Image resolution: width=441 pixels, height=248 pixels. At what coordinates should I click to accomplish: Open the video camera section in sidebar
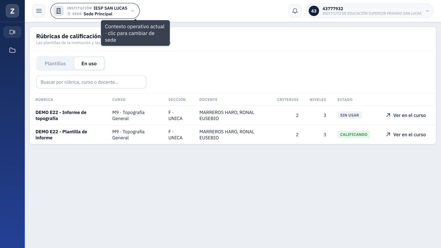(12, 32)
